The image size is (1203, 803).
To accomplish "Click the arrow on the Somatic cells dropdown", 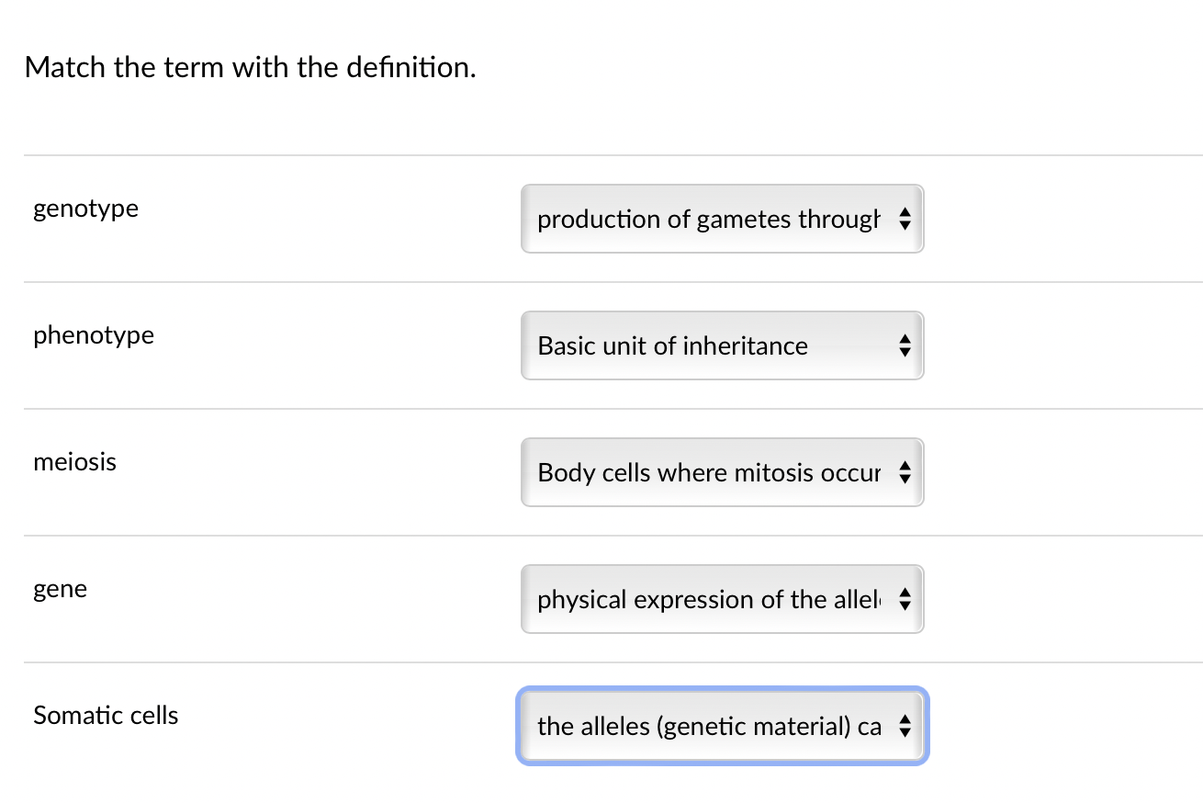I will click(x=905, y=726).
